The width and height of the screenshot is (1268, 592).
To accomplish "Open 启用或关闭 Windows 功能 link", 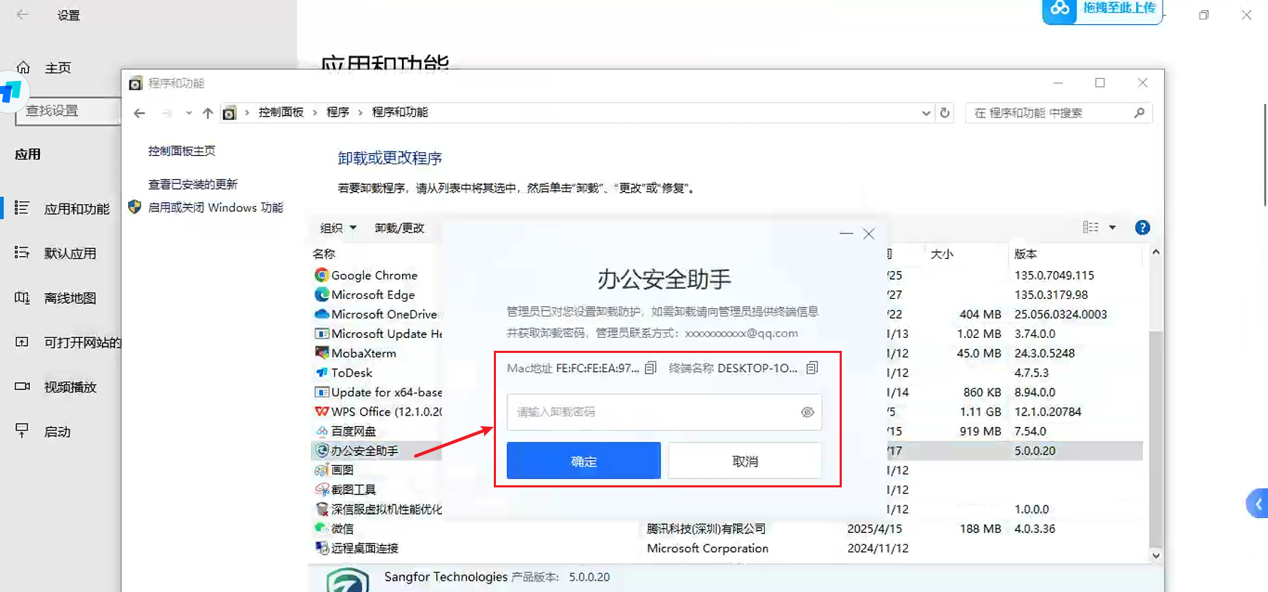I will tap(216, 207).
